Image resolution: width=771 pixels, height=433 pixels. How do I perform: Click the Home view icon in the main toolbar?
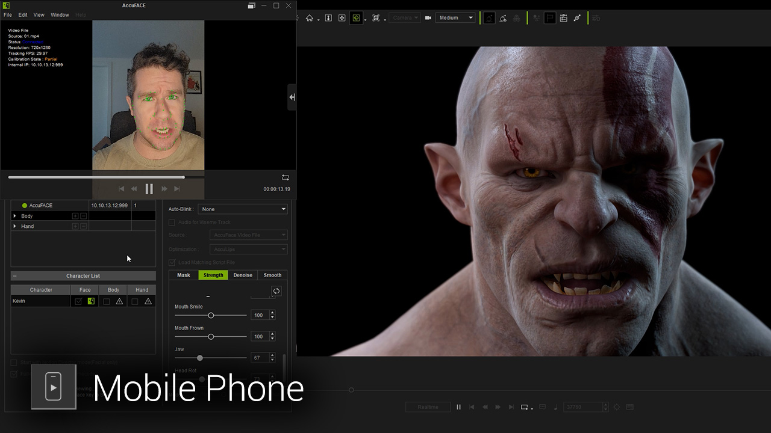pyautogui.click(x=310, y=18)
